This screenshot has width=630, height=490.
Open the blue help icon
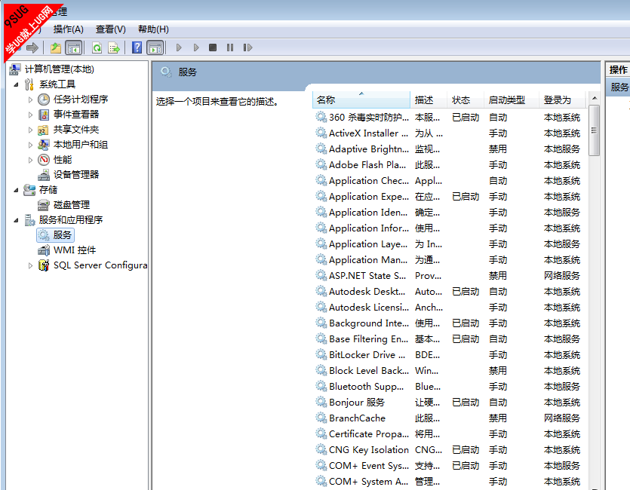tap(137, 47)
